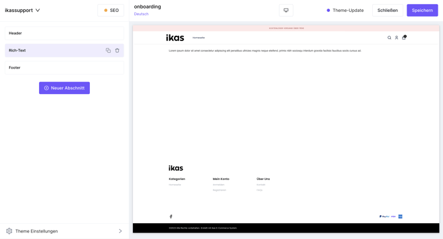The image size is (443, 239).
Task: Change language via the Deutsch link
Action: pos(141,14)
